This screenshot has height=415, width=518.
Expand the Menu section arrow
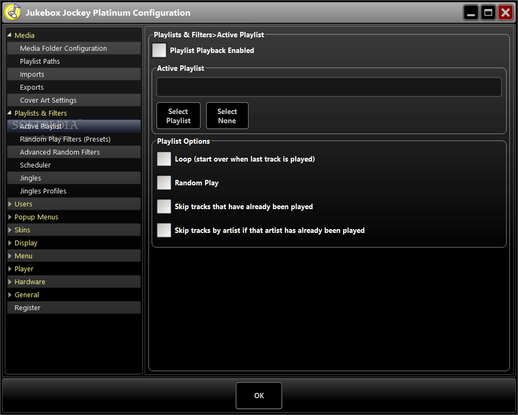tap(10, 256)
